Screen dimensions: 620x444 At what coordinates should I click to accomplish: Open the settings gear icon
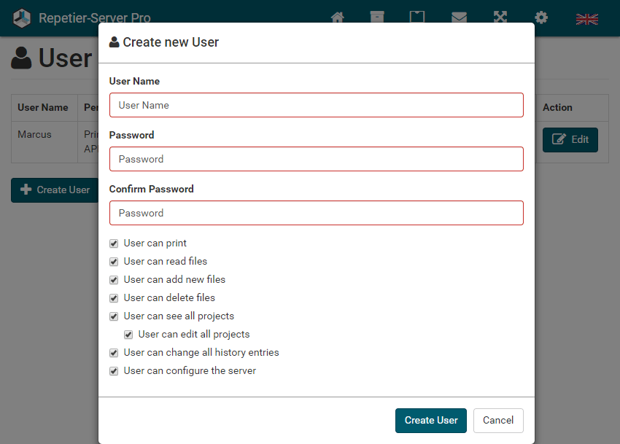click(541, 17)
